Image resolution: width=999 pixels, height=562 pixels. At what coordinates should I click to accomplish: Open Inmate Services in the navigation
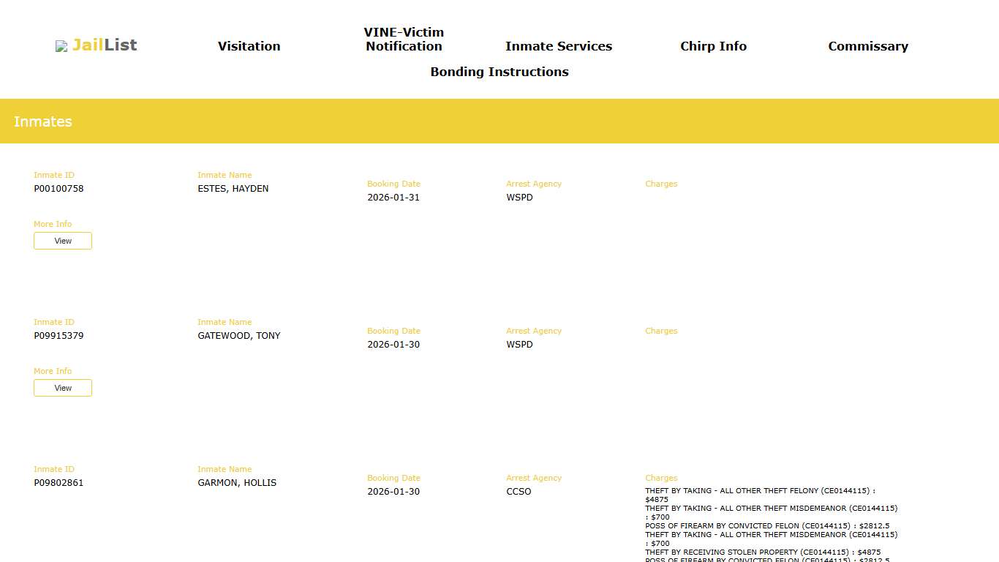[558, 46]
